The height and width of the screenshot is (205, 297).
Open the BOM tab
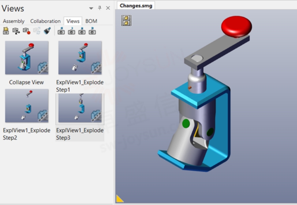(x=91, y=21)
